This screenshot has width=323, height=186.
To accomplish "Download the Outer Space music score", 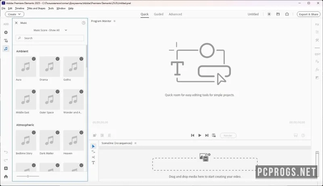I will click(57, 91).
